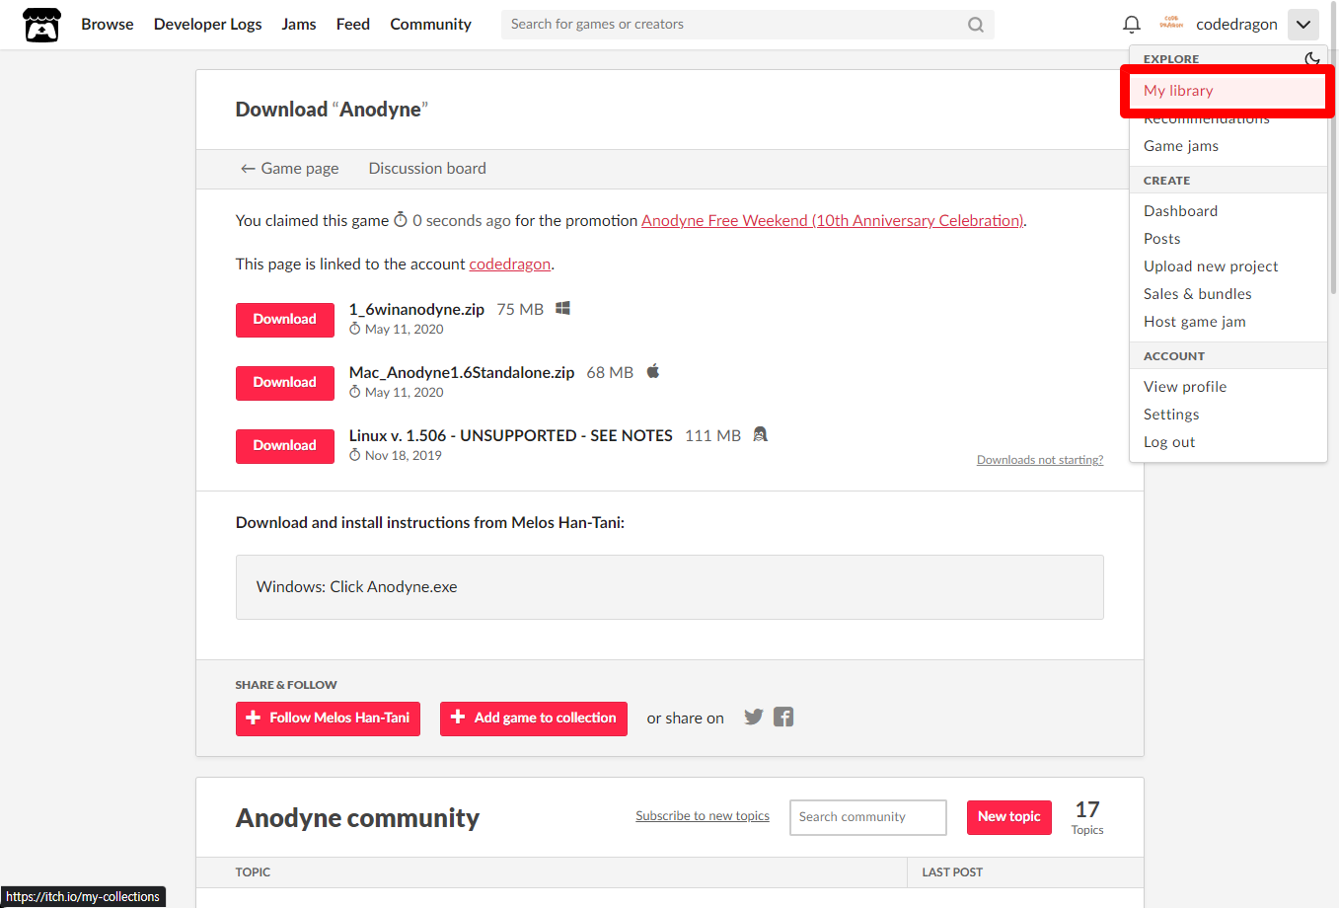Image resolution: width=1339 pixels, height=908 pixels.
Task: Download Mac_Anodyne1.6Standalone.zip
Action: click(x=285, y=383)
